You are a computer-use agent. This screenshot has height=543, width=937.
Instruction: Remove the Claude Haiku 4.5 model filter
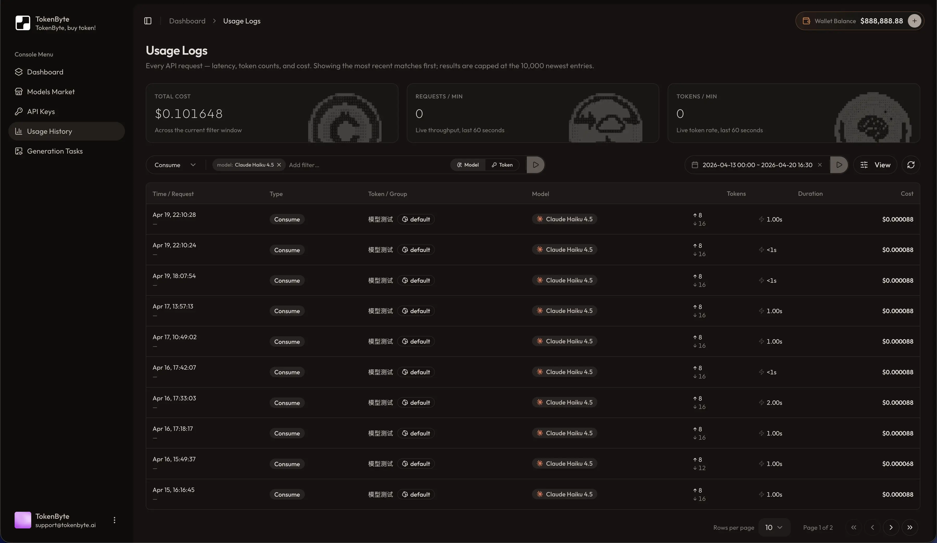pyautogui.click(x=279, y=165)
